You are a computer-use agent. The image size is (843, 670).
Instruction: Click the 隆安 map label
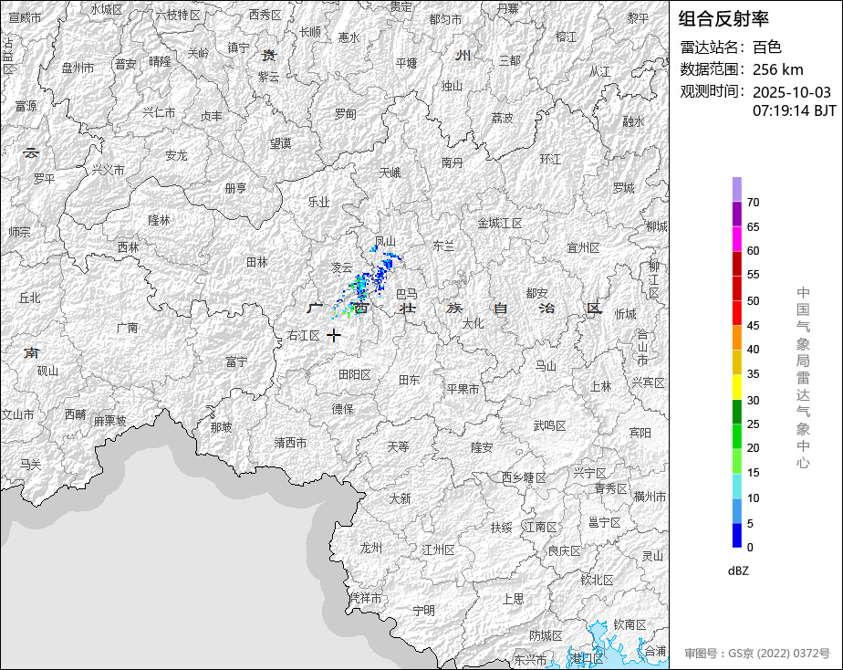482,447
